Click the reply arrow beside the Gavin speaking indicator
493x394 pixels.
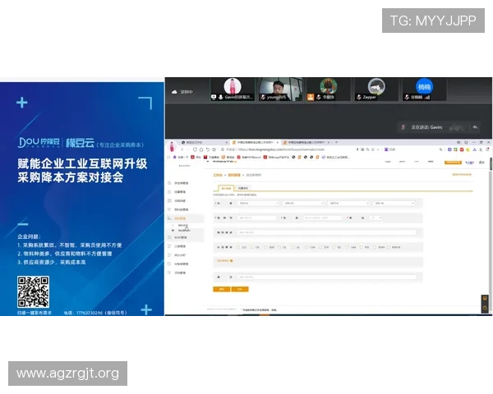[x=475, y=127]
